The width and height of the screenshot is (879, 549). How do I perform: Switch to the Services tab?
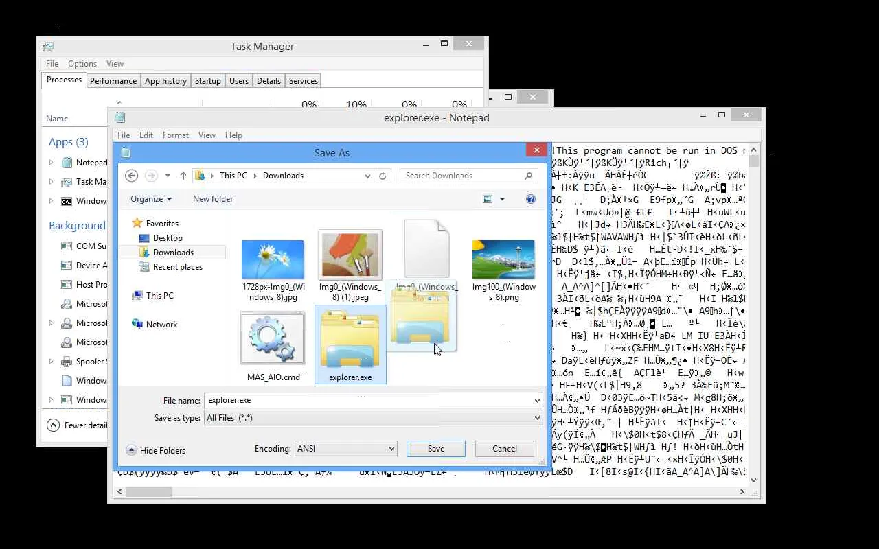(304, 81)
